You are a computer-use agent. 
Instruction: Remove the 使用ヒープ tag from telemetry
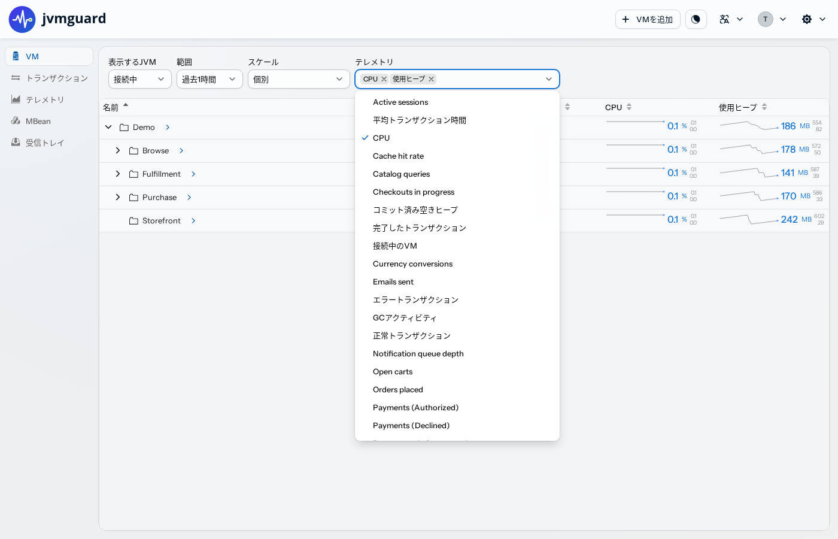click(431, 79)
